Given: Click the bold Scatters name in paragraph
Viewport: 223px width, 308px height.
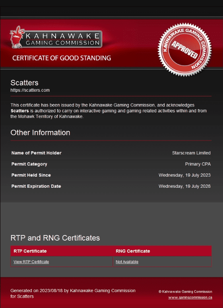Looking at the screenshot, I should click(19, 111).
